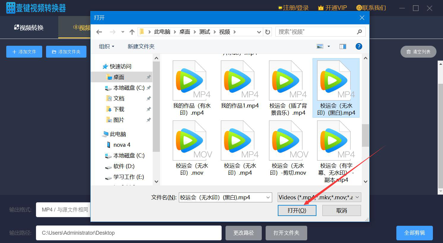Click the pin icon next to 下载
The height and width of the screenshot is (243, 443).
(x=149, y=109)
